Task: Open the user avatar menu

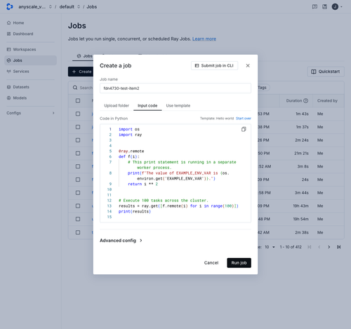Action: 337,6
